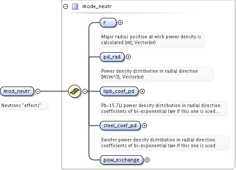Viewport: 236px width, 170px height.
Task: Select the steel_coef_pd element node
Action: (120, 125)
